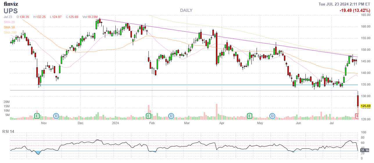Viewport: 374px width, 163px height.
Task: Toggle the SMA 50 legend label
Action: point(9,27)
